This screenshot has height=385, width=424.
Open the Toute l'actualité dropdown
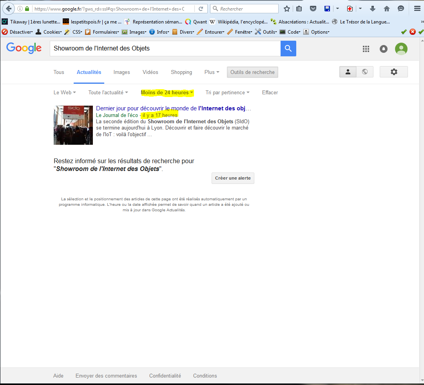tap(108, 93)
